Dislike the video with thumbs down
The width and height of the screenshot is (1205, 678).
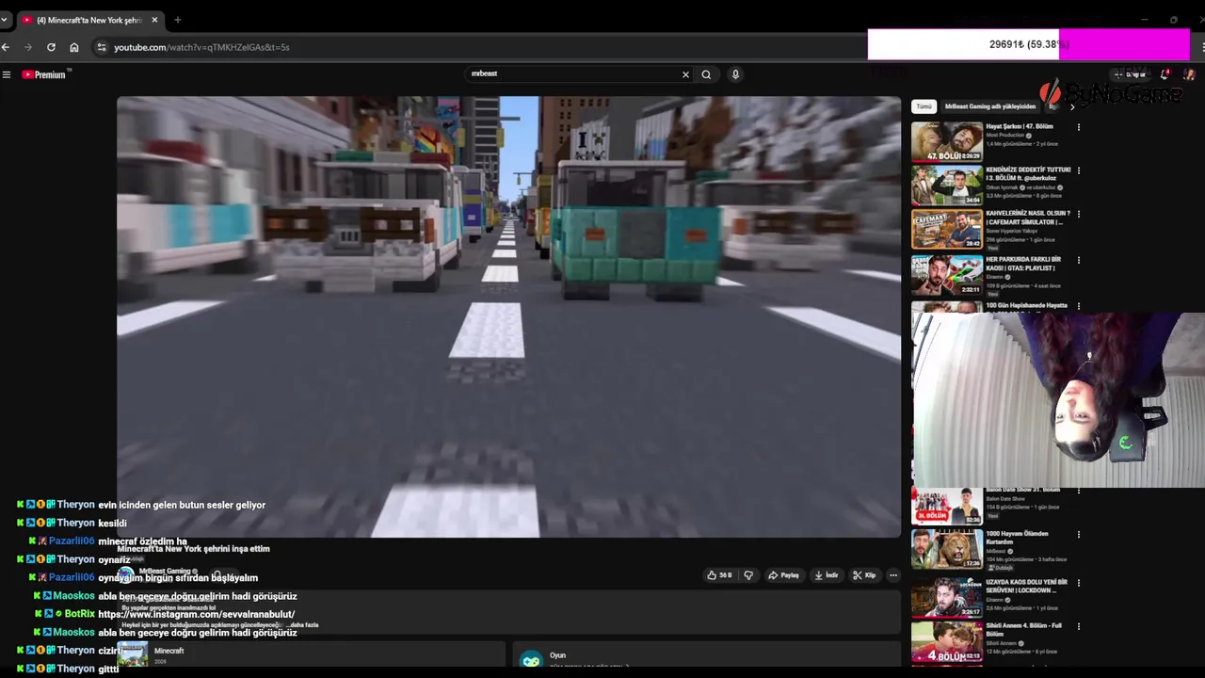tap(748, 575)
